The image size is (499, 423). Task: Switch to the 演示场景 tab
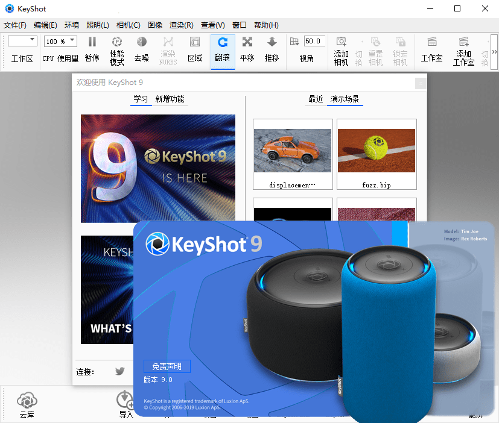pyautogui.click(x=345, y=99)
